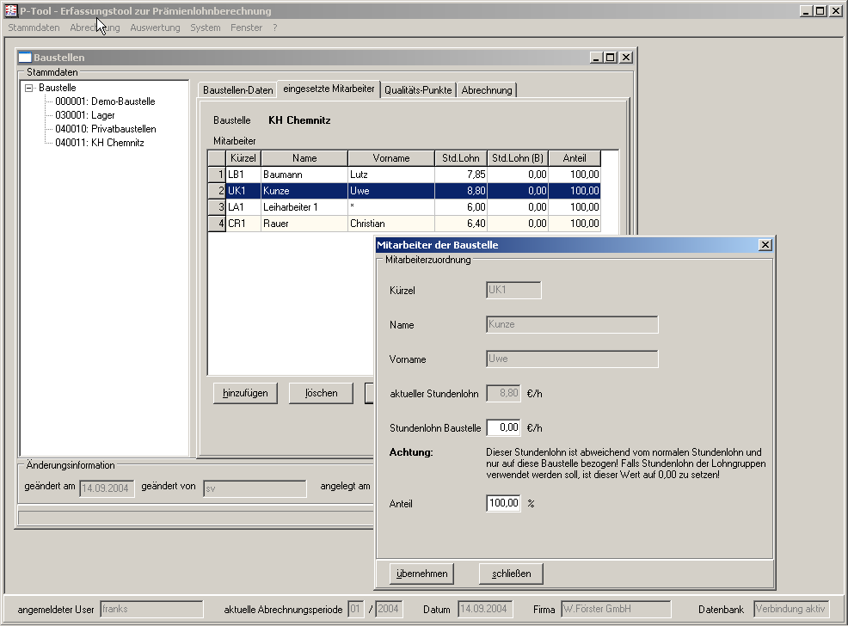Image resolution: width=848 pixels, height=626 pixels.
Task: Open the Stammdaten menu
Action: point(34,28)
